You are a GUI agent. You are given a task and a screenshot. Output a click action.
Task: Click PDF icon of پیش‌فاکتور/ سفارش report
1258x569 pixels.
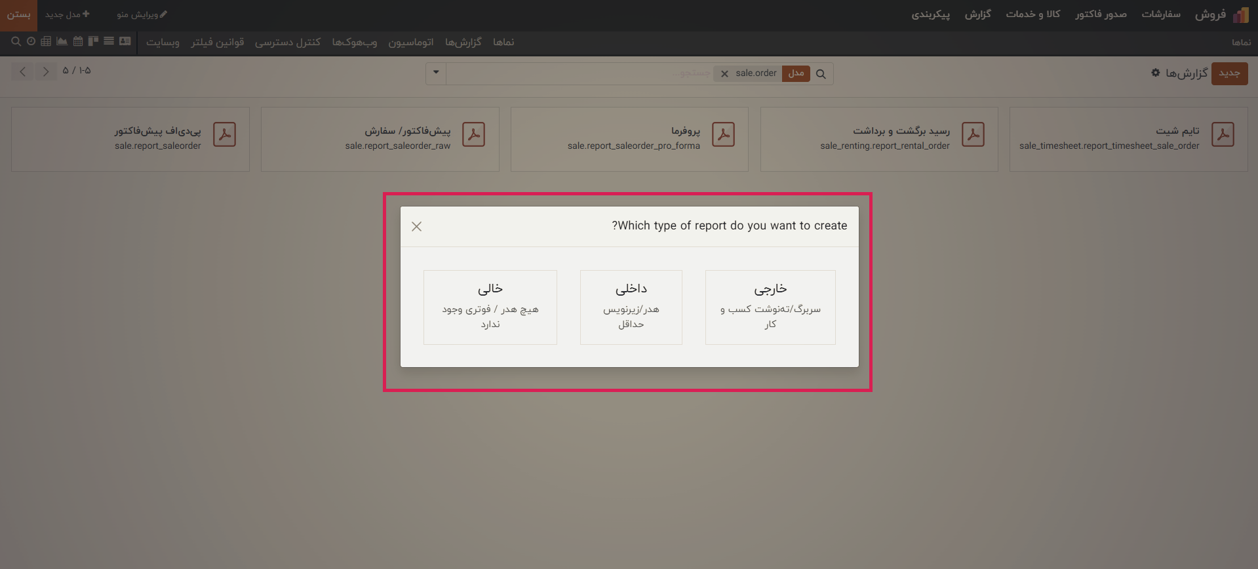473,134
